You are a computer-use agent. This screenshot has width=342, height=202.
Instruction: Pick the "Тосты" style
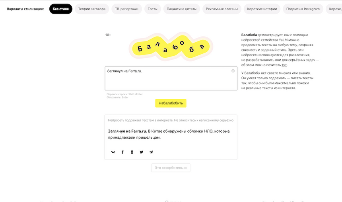[152, 9]
